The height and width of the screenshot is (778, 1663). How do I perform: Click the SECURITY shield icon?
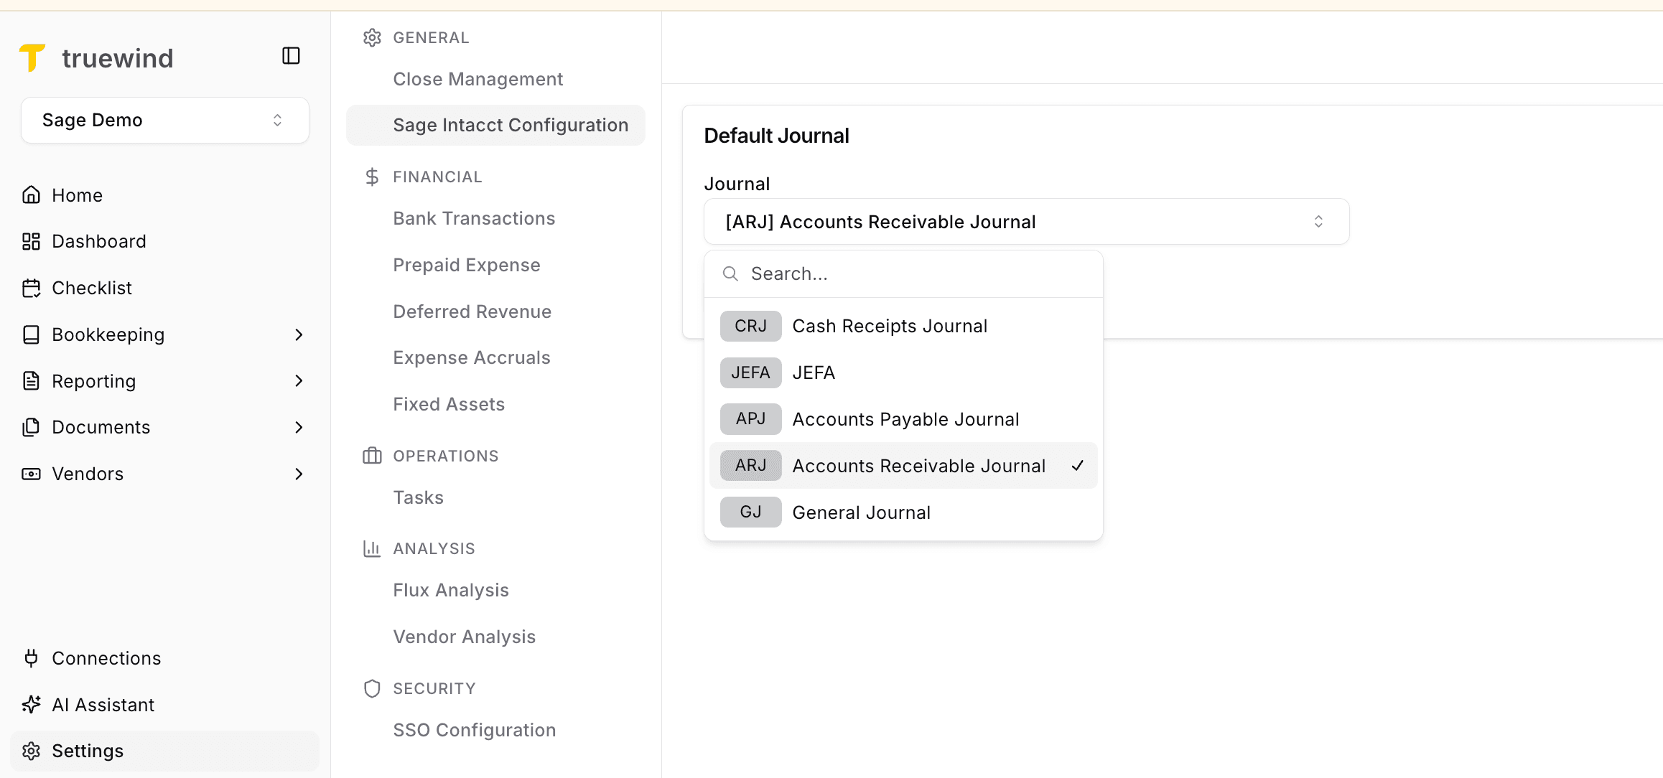(x=372, y=688)
